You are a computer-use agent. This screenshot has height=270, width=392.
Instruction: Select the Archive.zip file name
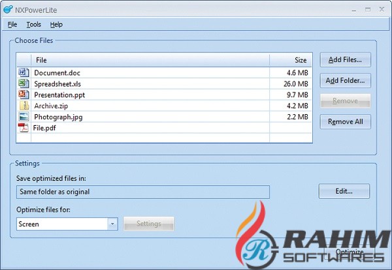pyautogui.click(x=51, y=106)
